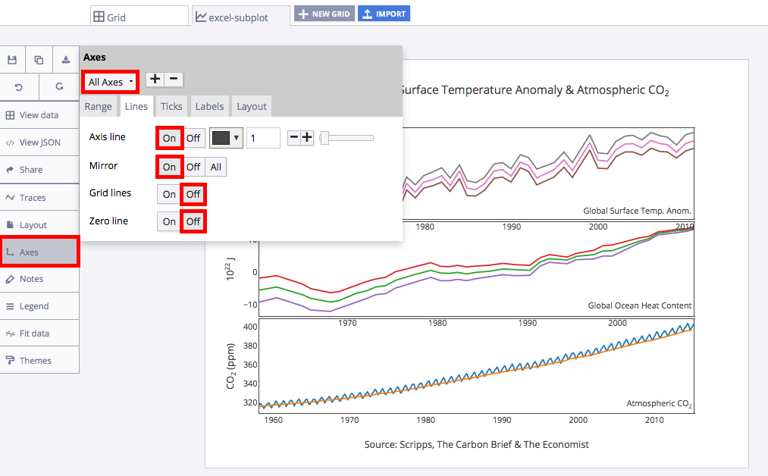Set Mirror to All
The width and height of the screenshot is (768, 476).
pos(215,166)
